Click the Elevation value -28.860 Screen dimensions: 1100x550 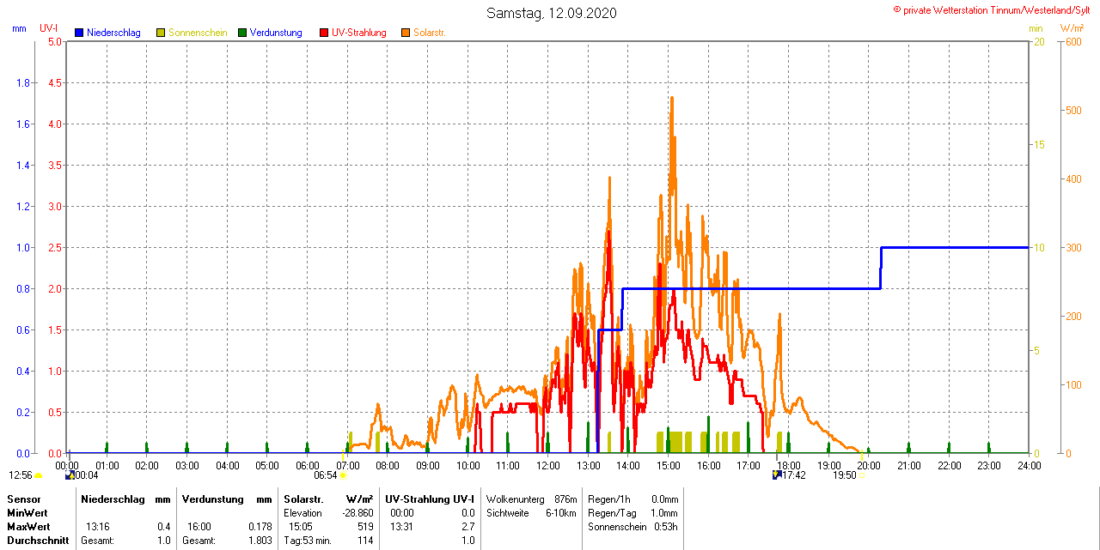coord(356,513)
